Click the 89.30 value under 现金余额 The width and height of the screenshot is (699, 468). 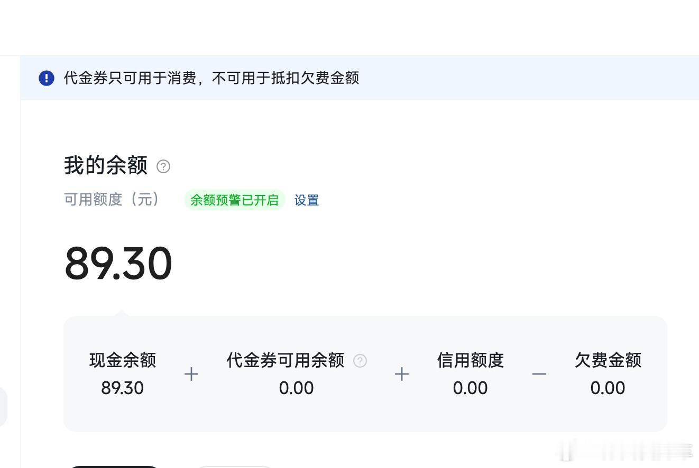123,388
